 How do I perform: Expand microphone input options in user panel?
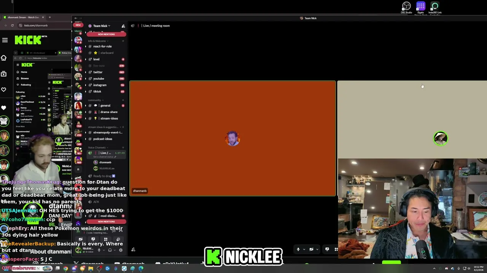tap(103, 250)
